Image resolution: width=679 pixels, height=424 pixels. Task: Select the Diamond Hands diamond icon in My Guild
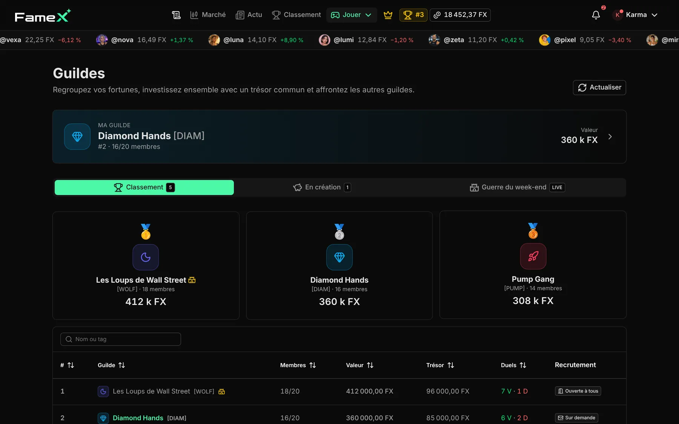pyautogui.click(x=77, y=137)
